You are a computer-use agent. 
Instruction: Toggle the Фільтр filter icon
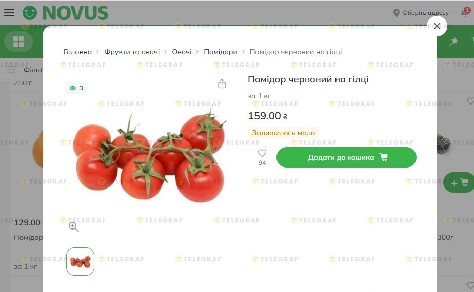(x=11, y=70)
